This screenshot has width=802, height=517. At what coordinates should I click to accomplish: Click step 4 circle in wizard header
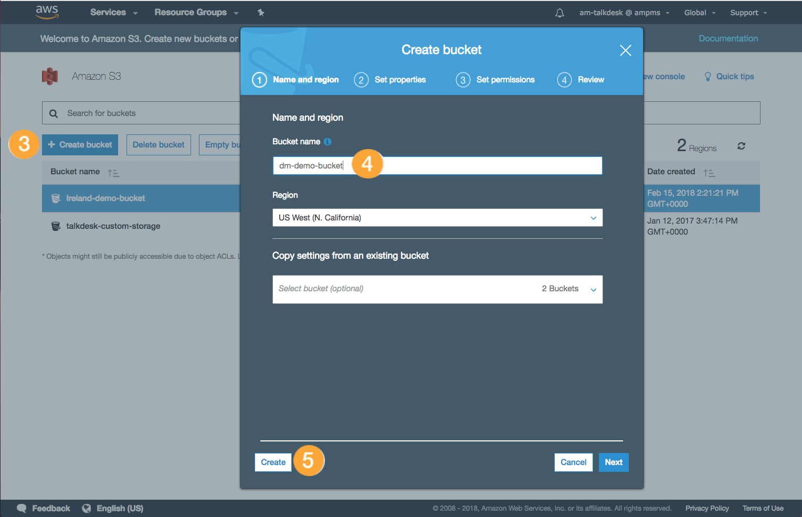coord(564,80)
